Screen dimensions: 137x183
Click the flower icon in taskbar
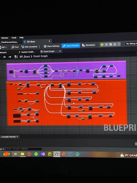[7, 154]
